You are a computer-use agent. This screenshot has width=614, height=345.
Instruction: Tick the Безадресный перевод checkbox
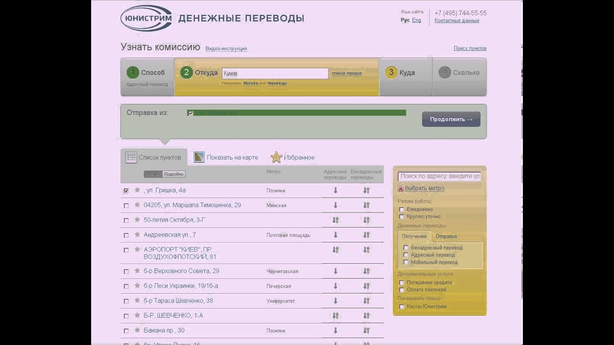coord(406,248)
